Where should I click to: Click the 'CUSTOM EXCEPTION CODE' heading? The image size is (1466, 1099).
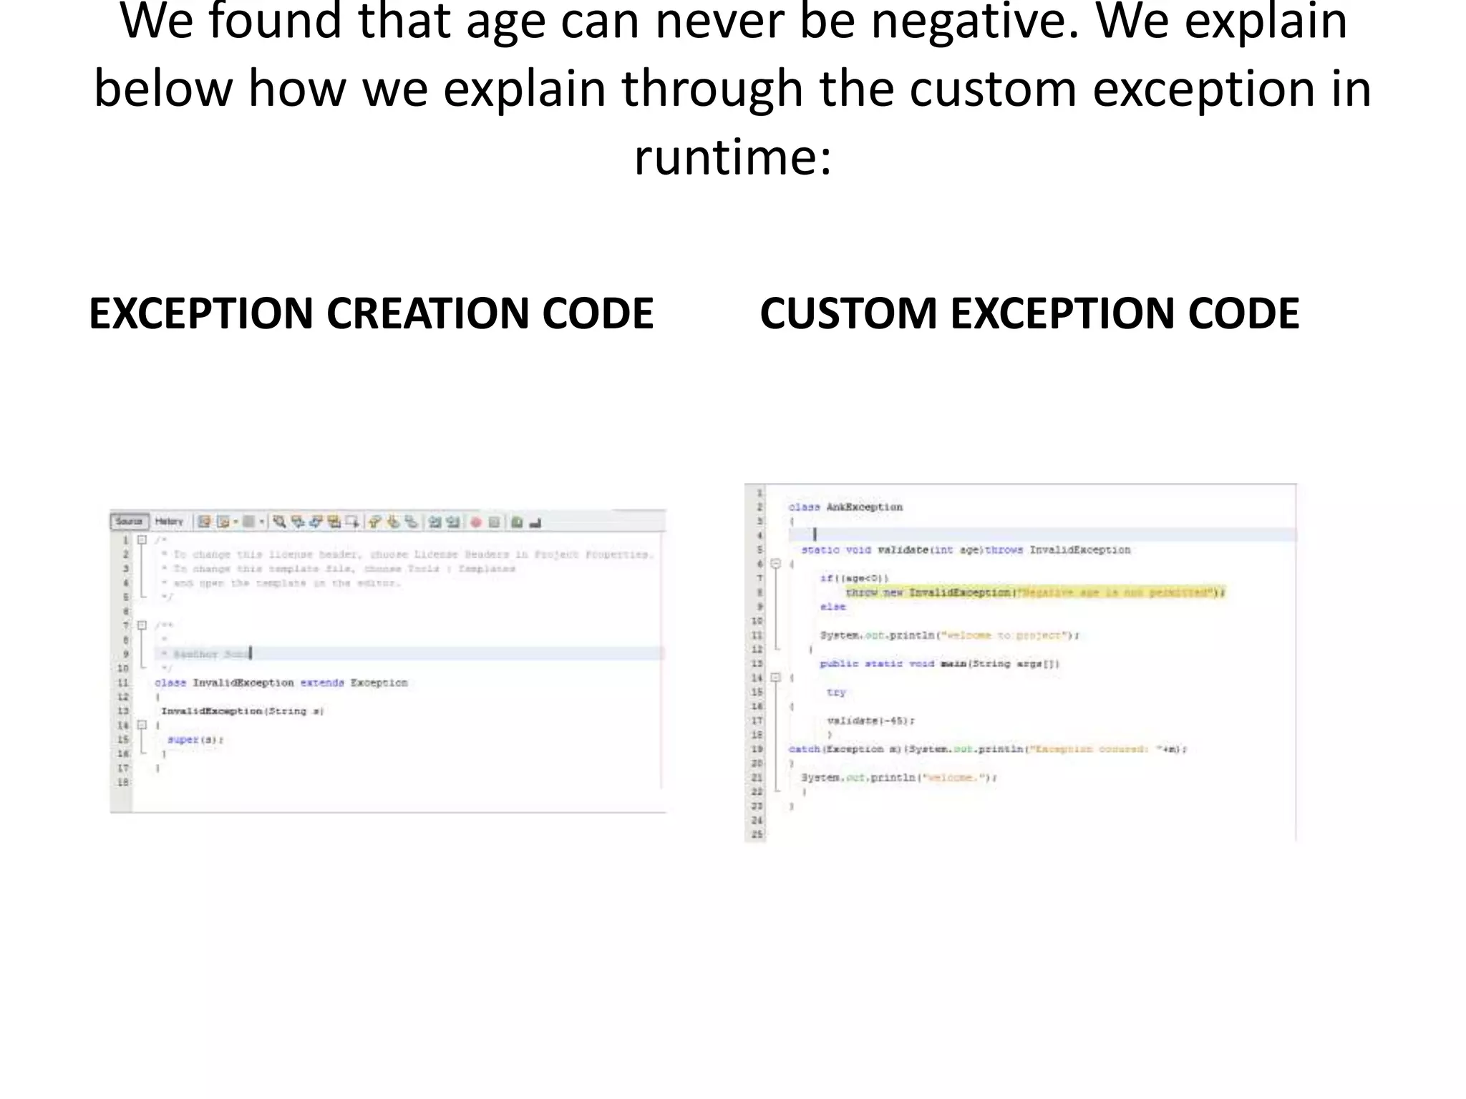(x=1029, y=313)
